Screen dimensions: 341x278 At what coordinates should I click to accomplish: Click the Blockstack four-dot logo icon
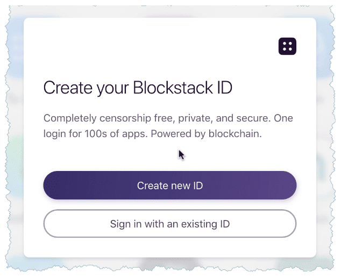[x=287, y=46]
